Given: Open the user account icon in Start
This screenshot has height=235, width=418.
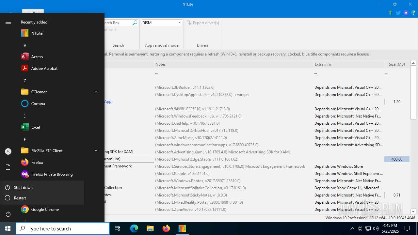Looking at the screenshot, I should (x=8, y=151).
